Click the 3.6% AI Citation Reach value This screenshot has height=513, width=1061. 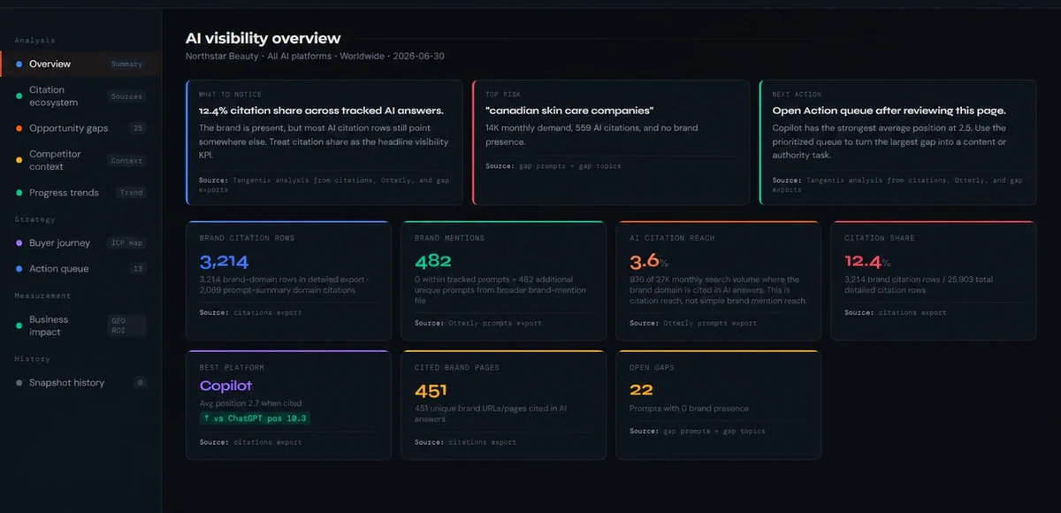pos(647,262)
